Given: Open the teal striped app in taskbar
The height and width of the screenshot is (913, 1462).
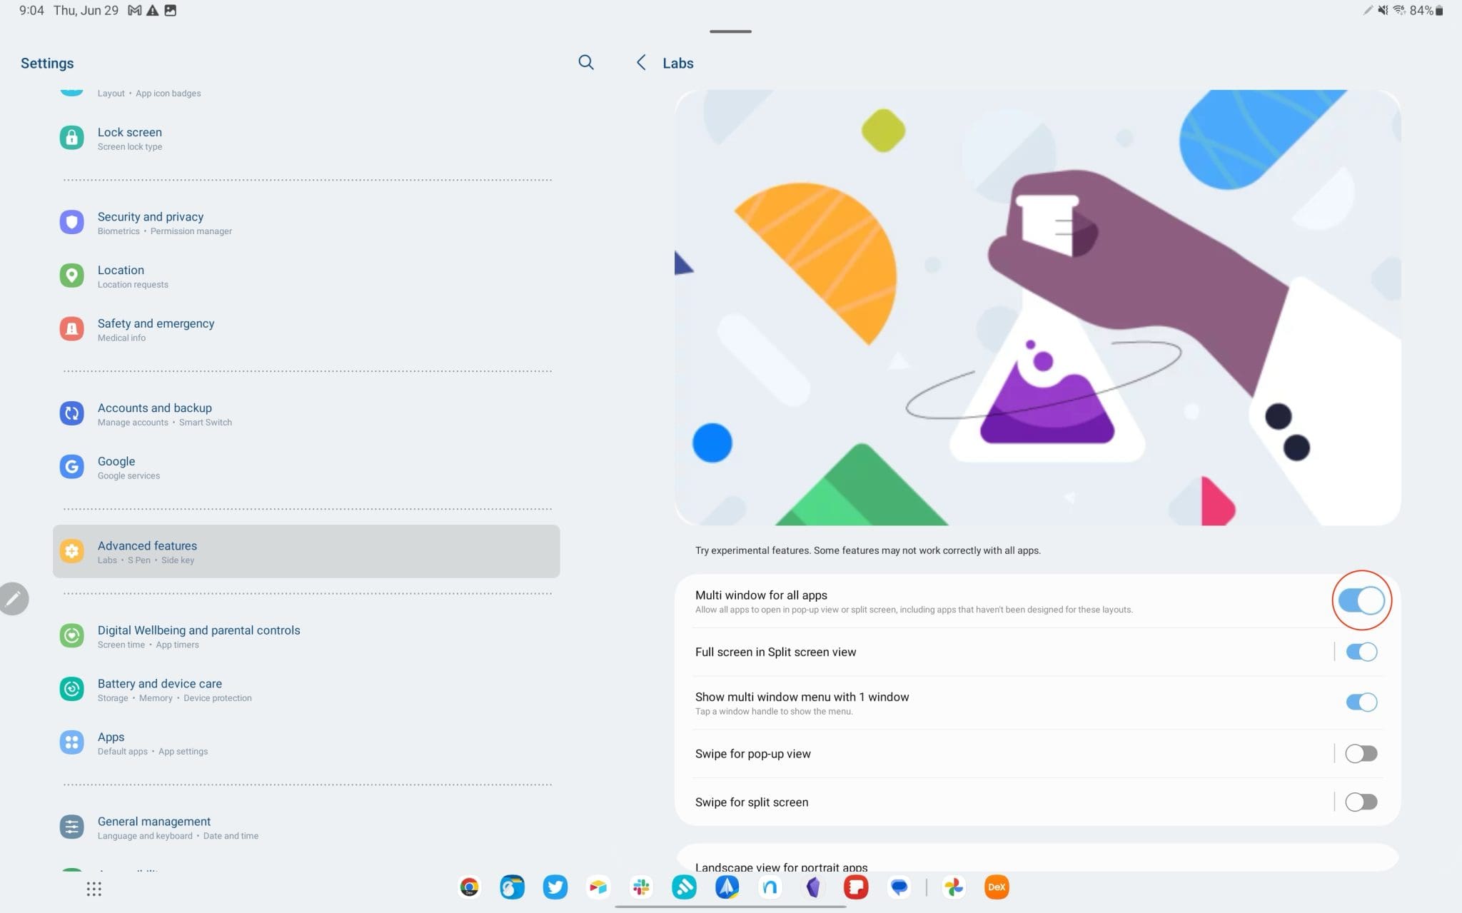Looking at the screenshot, I should click(x=684, y=887).
